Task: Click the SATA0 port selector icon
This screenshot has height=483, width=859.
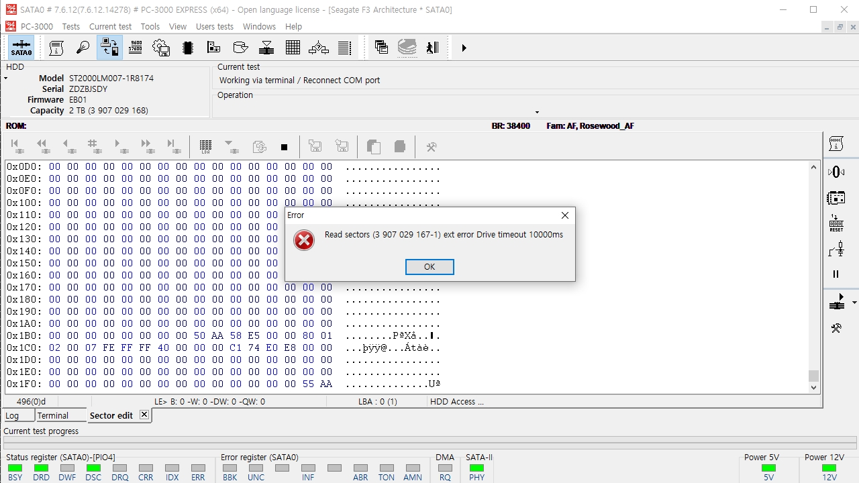Action: pos(21,48)
